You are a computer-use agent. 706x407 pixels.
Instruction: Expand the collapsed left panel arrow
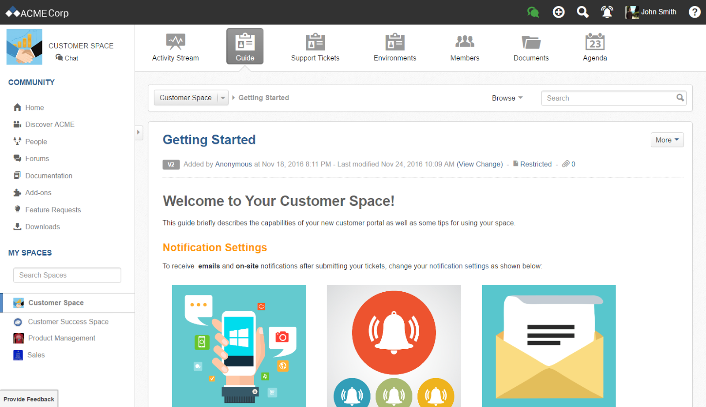pos(139,132)
